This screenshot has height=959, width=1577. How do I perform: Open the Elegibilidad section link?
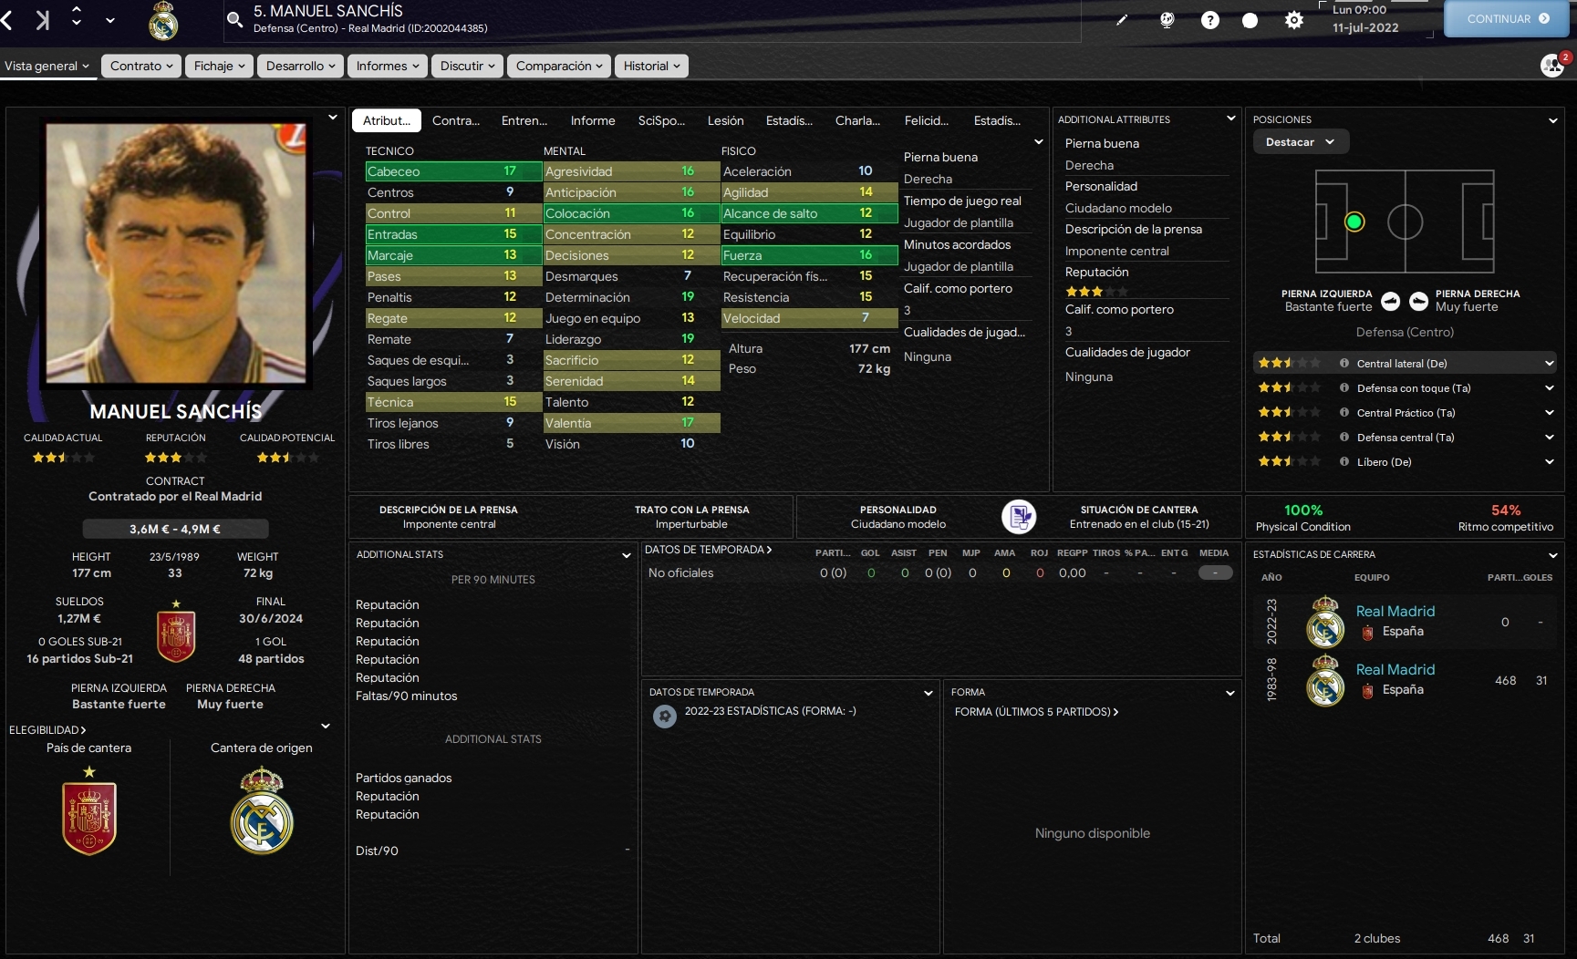coord(47,730)
